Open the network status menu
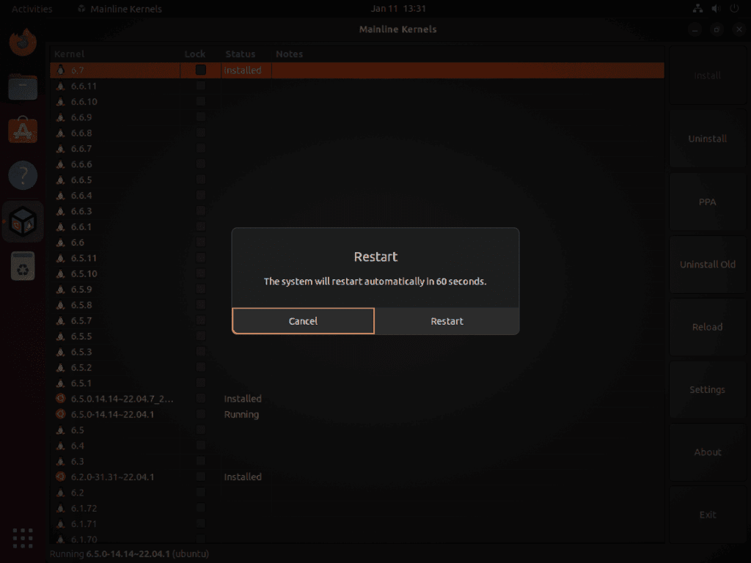 (697, 8)
